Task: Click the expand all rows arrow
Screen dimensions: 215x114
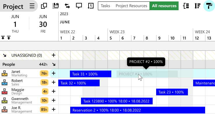Action: point(3,38)
